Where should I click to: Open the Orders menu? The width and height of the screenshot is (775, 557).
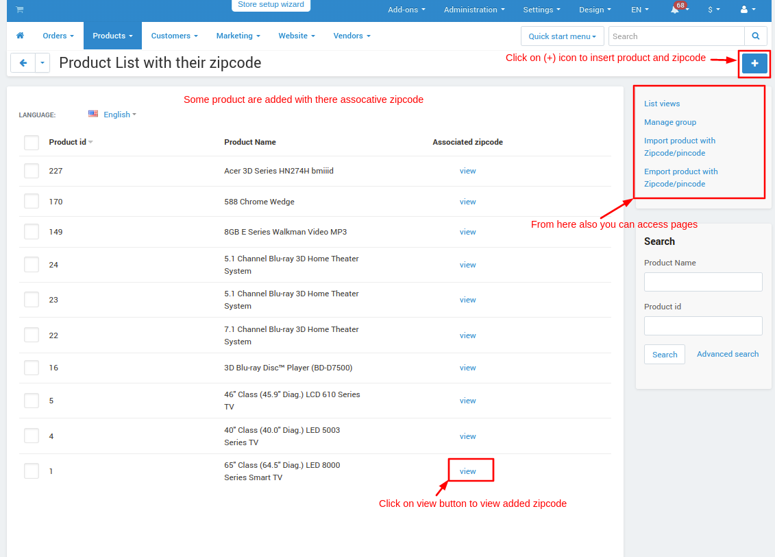pos(58,36)
